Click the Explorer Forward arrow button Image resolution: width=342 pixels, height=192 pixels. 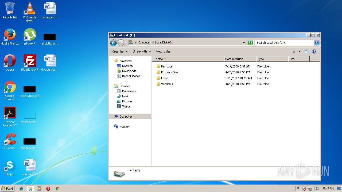pos(121,43)
